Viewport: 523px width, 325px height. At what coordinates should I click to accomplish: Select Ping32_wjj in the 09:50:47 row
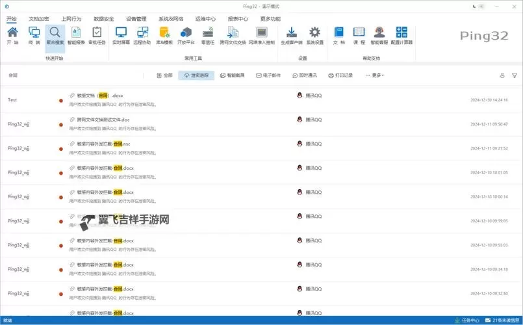pos(19,124)
